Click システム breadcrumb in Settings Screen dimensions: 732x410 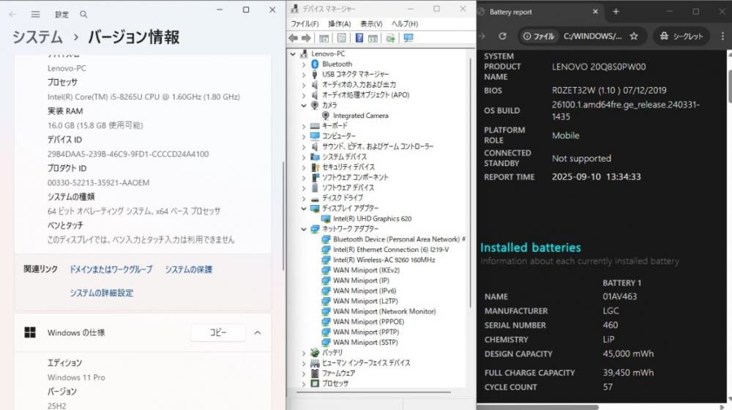click(37, 37)
